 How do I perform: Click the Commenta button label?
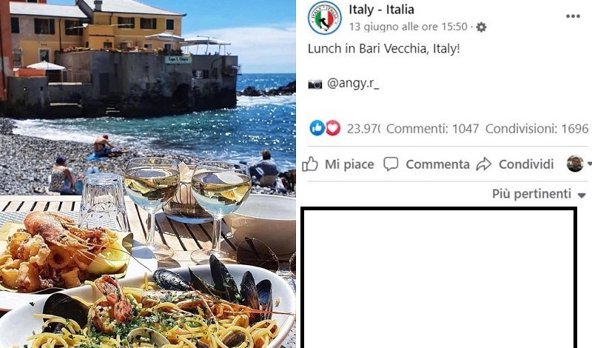[437, 164]
